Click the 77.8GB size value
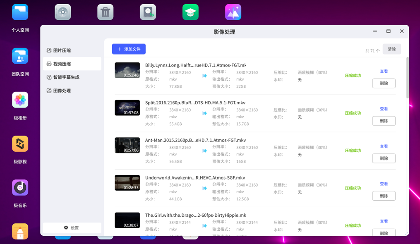The height and width of the screenshot is (244, 420). [x=175, y=86]
